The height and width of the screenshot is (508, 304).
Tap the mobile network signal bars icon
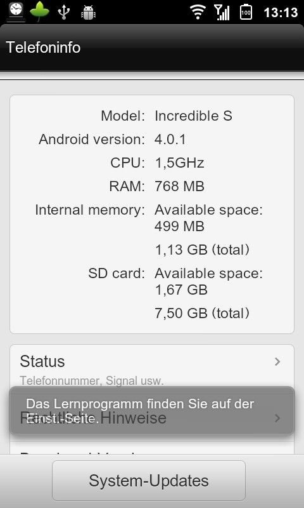click(222, 12)
